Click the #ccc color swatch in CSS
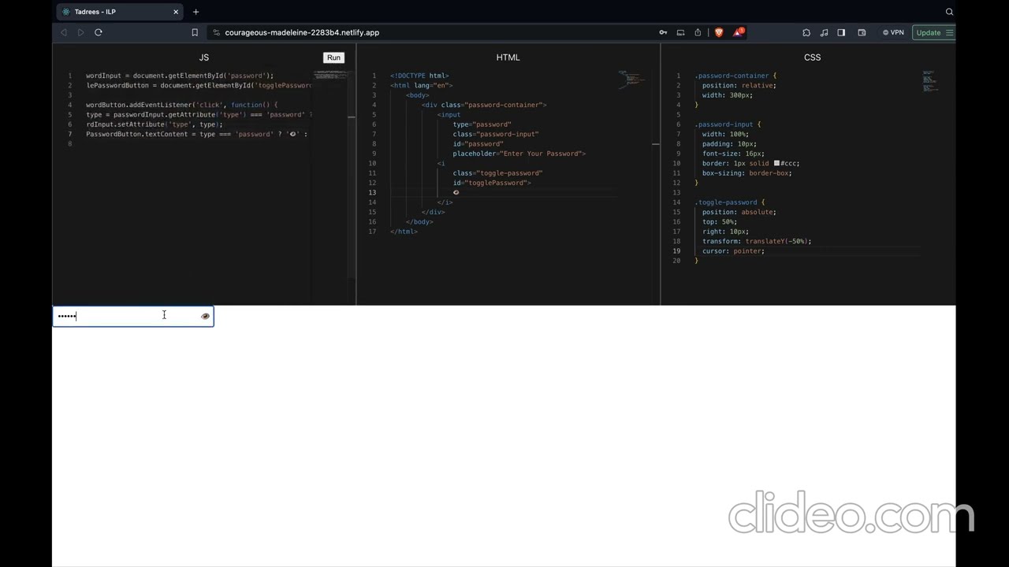The height and width of the screenshot is (567, 1009). click(776, 163)
